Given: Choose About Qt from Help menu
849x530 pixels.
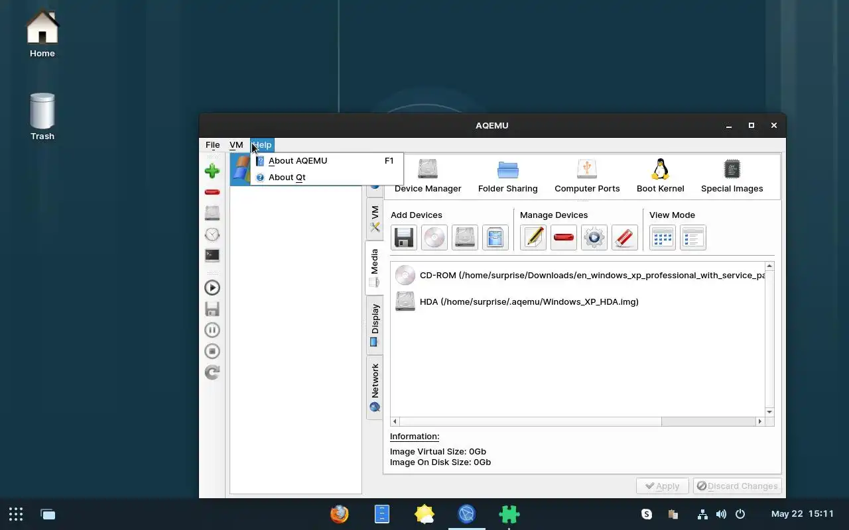Looking at the screenshot, I should pyautogui.click(x=326, y=177).
